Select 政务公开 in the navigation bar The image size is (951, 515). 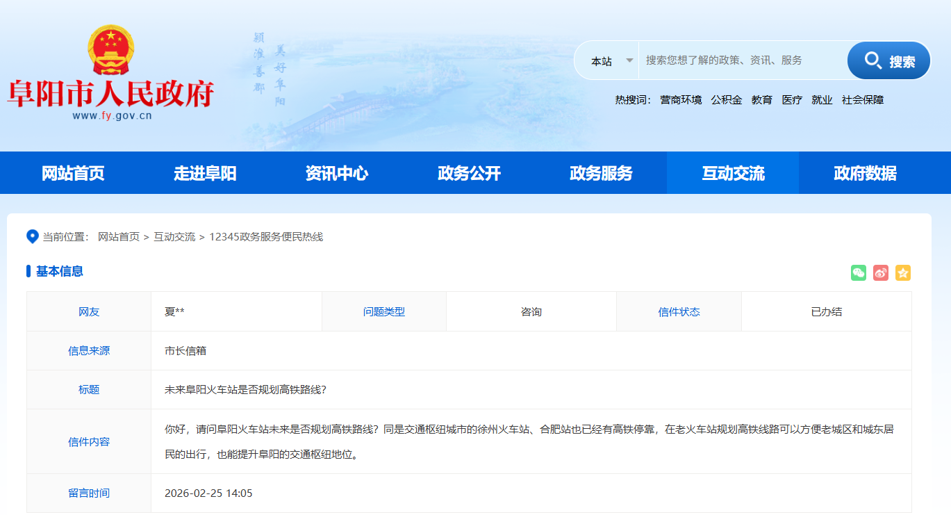pyautogui.click(x=469, y=173)
